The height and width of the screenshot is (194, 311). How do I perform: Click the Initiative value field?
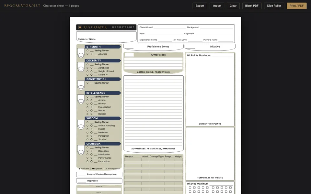tap(191, 47)
